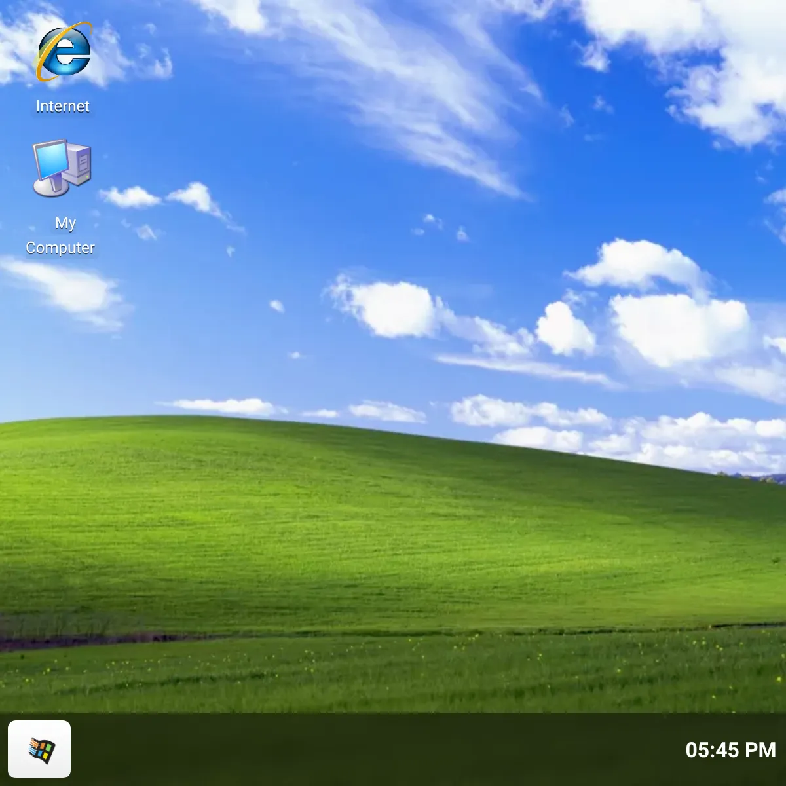Click the 'My Computer' label text
The image size is (786, 786).
point(61,235)
